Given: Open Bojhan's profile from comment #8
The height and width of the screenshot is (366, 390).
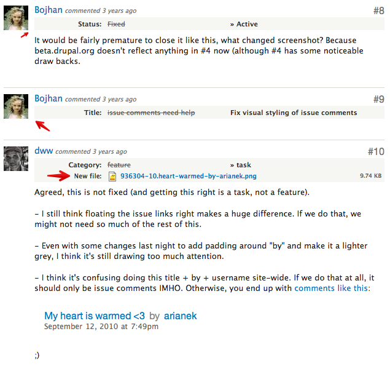Looking at the screenshot, I should pyautogui.click(x=49, y=10).
